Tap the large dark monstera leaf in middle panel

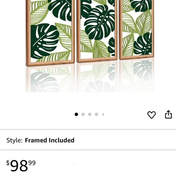99,22
